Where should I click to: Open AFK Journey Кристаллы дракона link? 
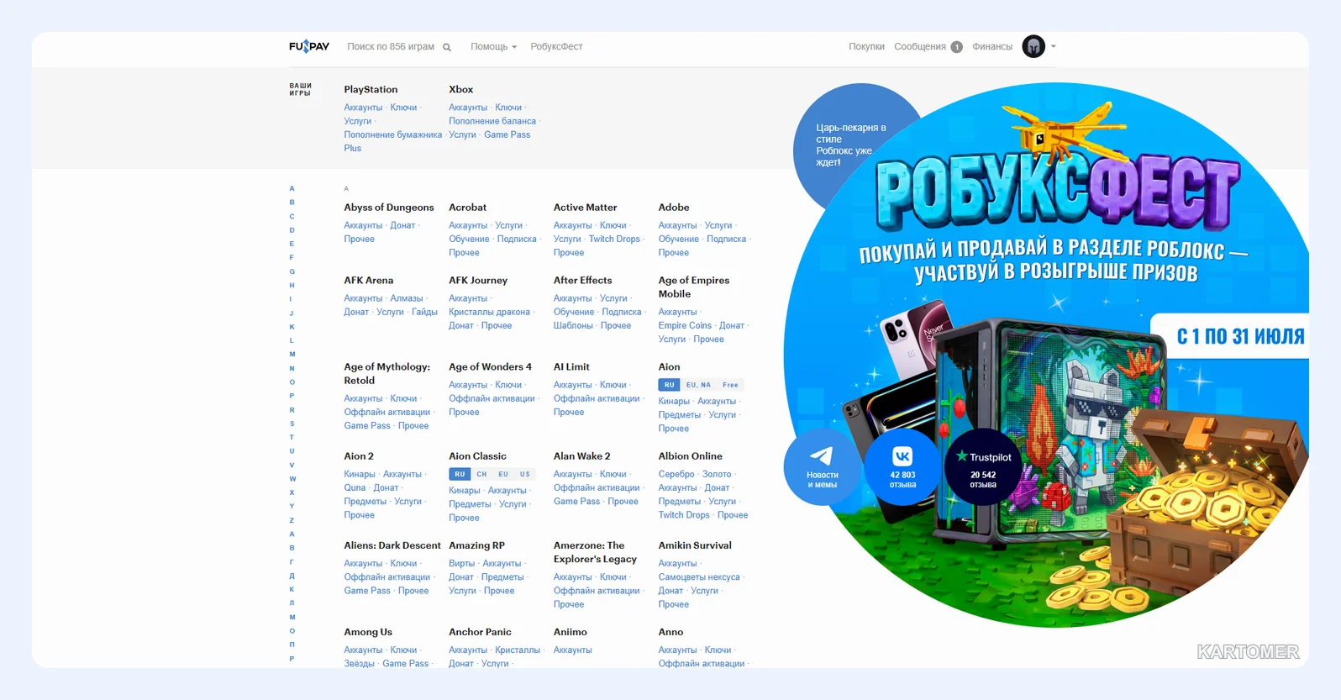[x=489, y=312]
